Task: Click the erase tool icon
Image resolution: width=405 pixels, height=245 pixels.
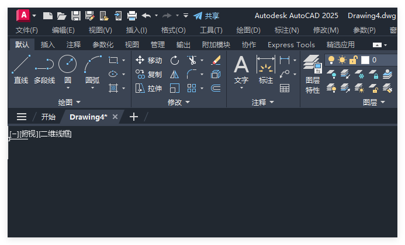Action: click(216, 60)
